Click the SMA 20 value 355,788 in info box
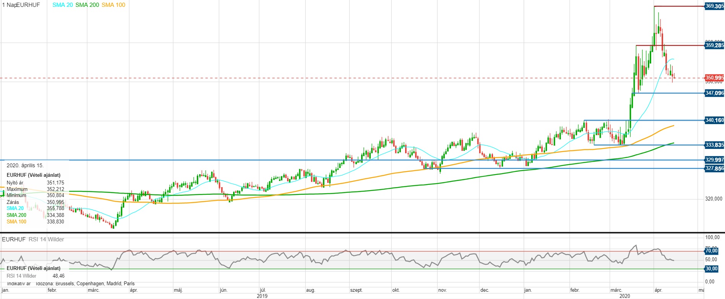 pos(55,208)
